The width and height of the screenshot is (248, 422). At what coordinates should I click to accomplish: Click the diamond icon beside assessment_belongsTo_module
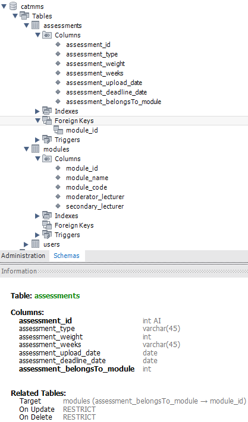(58, 101)
